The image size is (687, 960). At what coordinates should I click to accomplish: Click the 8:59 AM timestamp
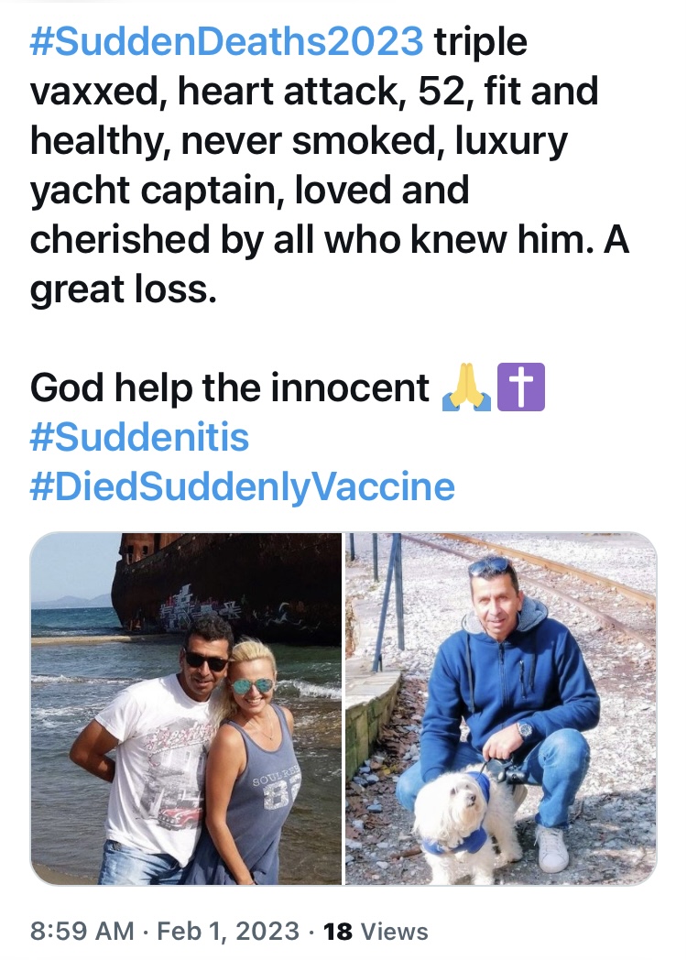coord(82,932)
